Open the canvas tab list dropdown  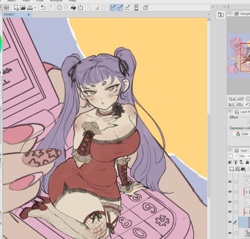(209, 14)
